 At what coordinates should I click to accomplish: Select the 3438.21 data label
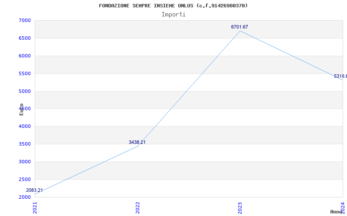coord(137,143)
